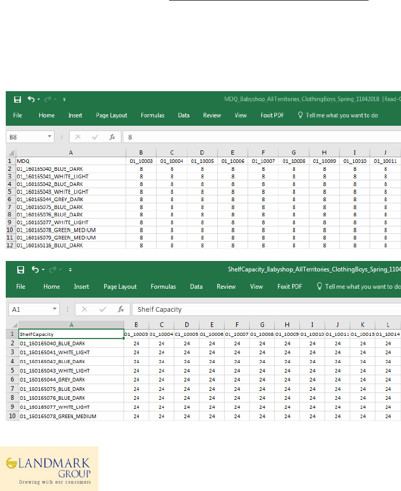Screen dimensions: 401x491
Task: Click the 01_10013 header cell in the ShelfCapacity sheet
Action: [x=363, y=334]
